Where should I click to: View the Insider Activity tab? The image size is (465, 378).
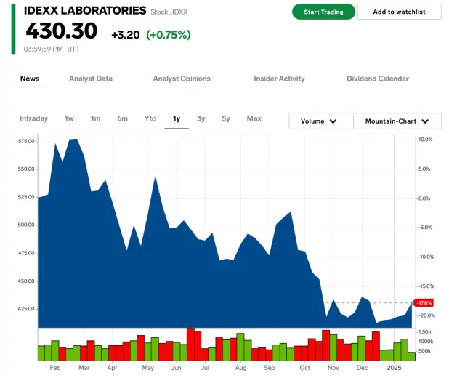pos(279,79)
